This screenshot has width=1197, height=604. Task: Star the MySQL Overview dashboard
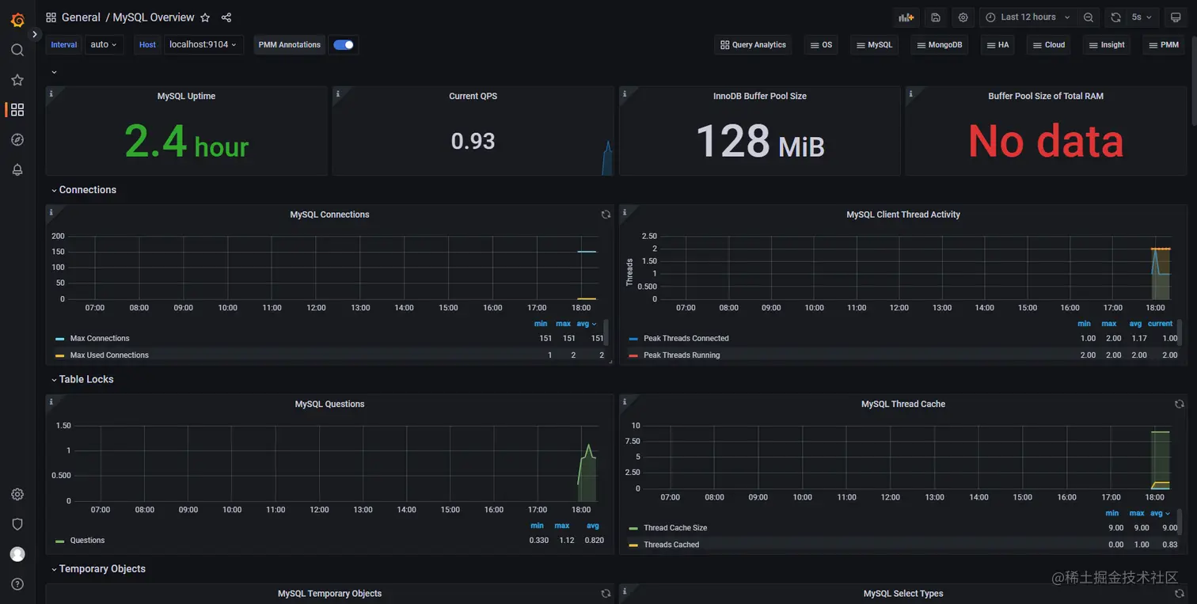(205, 17)
